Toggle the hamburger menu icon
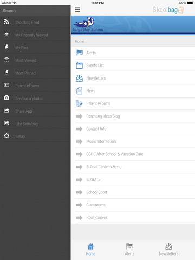The height and width of the screenshot is (260, 195). click(77, 10)
